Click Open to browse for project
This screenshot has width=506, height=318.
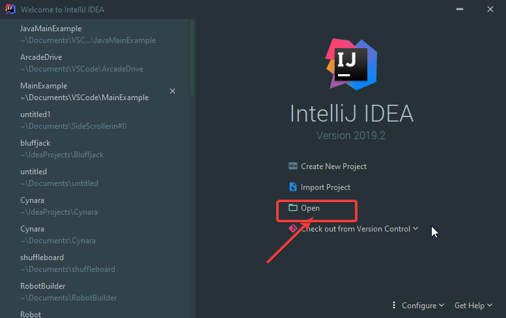[304, 208]
